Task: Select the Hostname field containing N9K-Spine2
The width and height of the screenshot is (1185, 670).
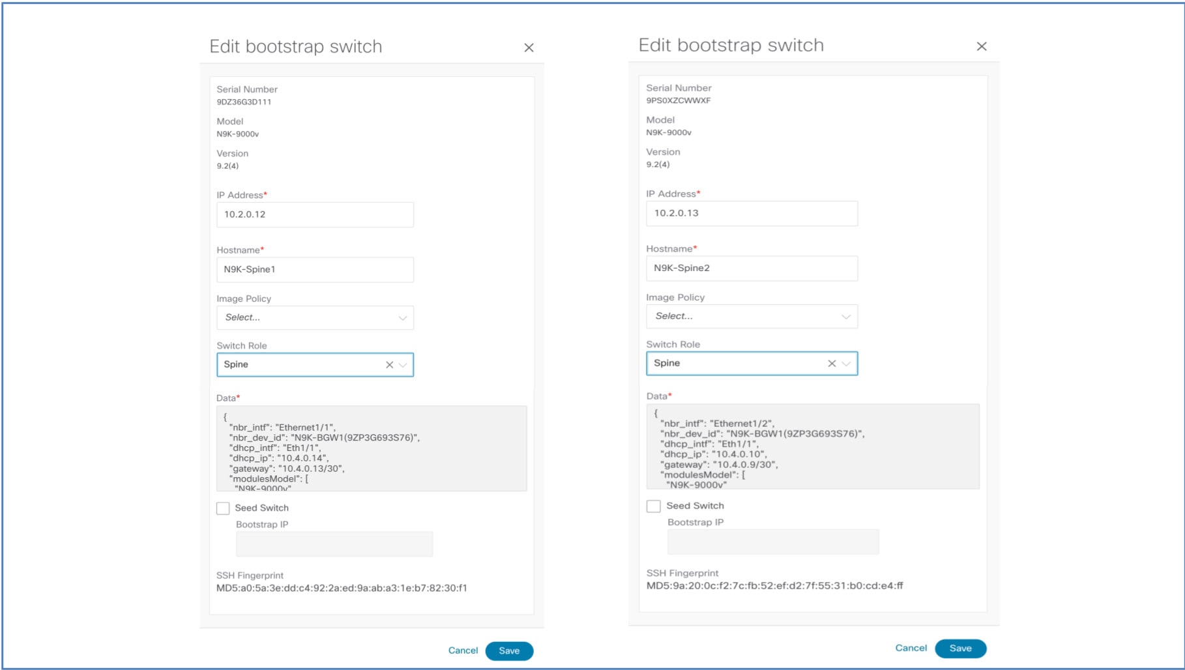Action: [x=751, y=268]
